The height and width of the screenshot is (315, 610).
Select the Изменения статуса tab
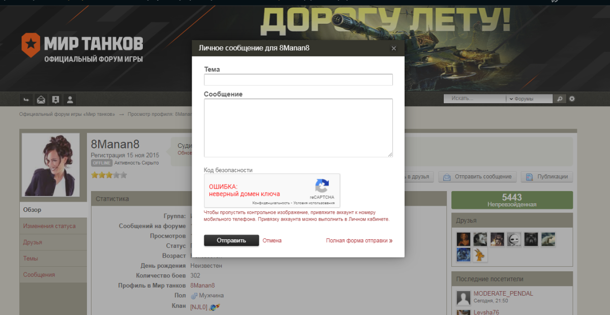point(53,226)
